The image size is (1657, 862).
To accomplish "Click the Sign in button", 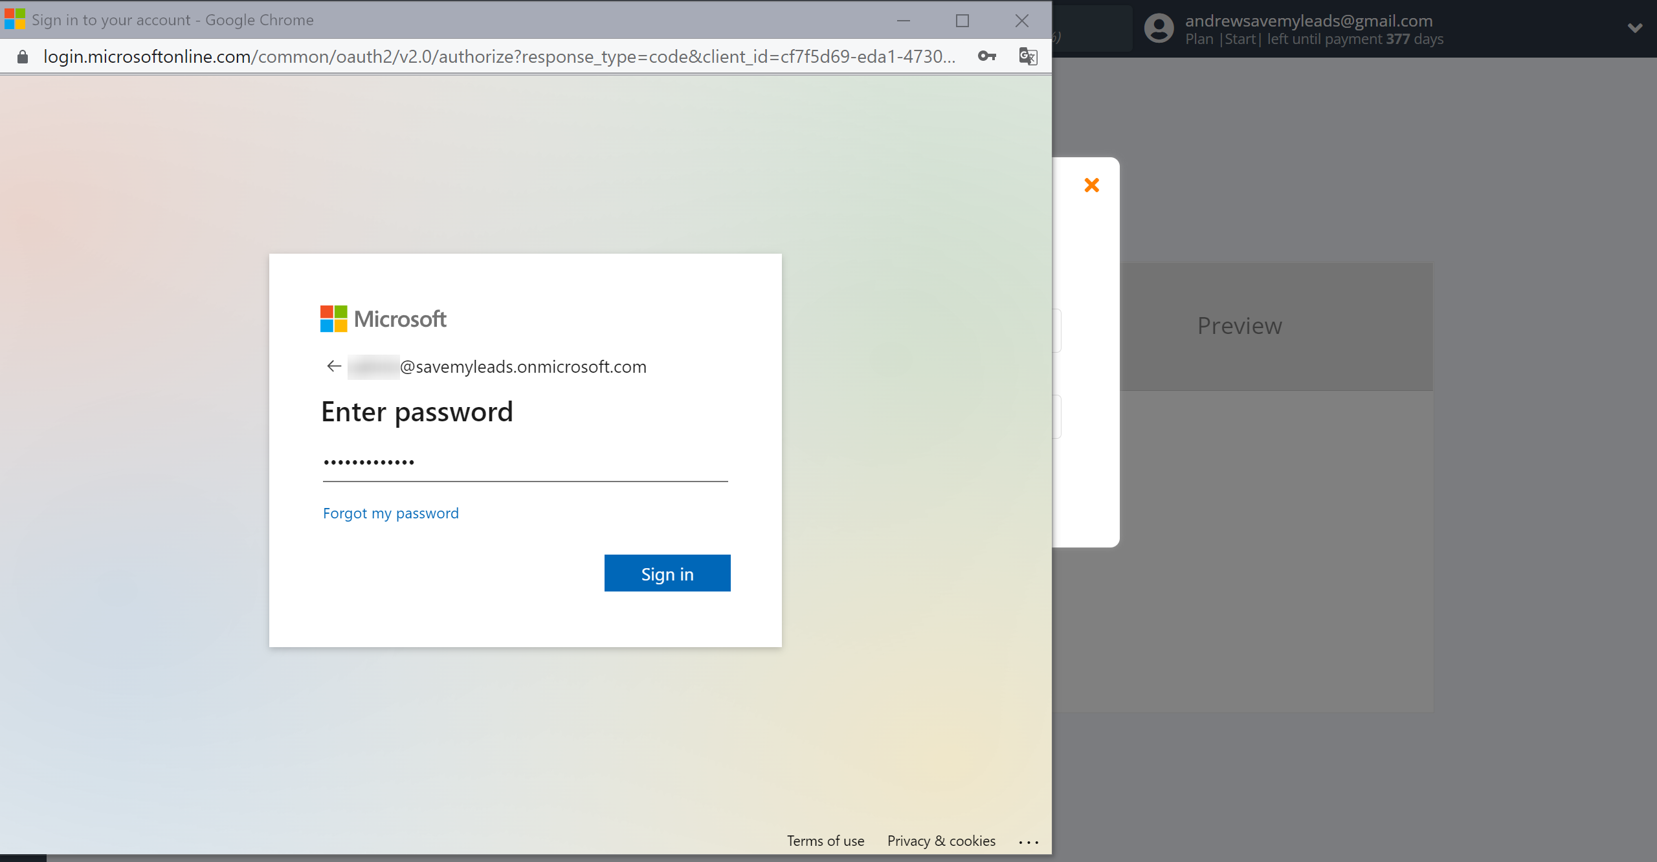I will (x=667, y=574).
